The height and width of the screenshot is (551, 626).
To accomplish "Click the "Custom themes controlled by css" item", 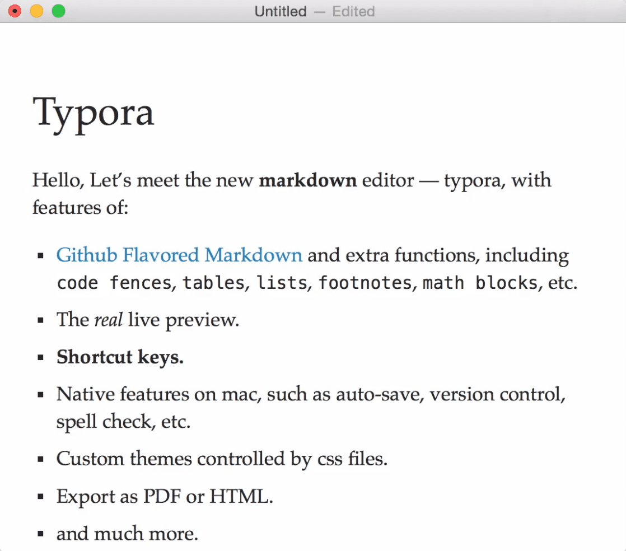I will point(222,459).
